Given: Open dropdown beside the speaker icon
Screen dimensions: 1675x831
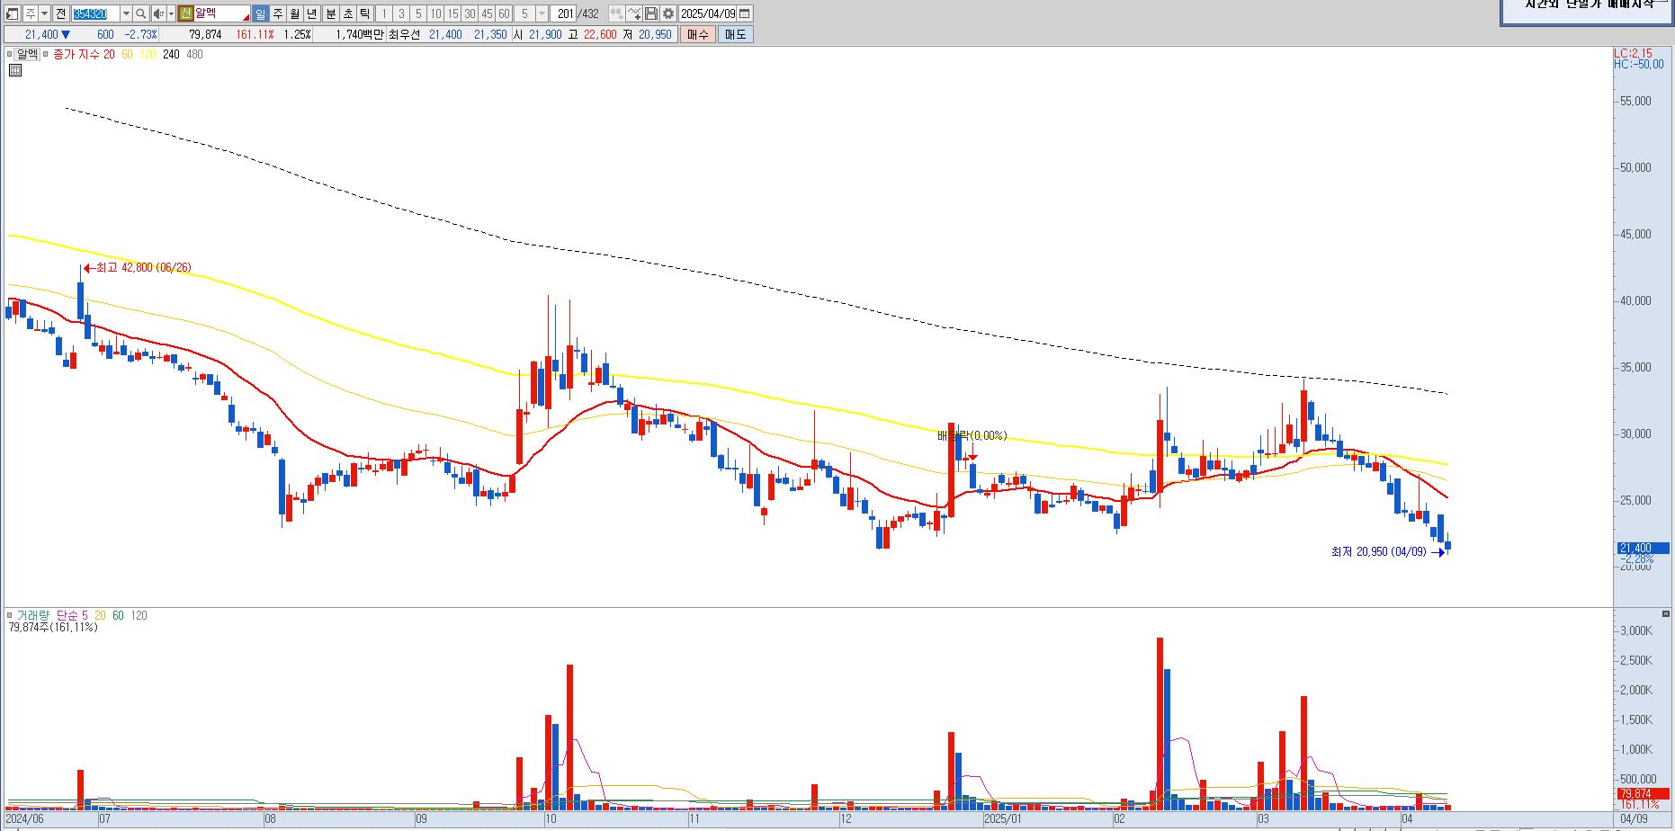Looking at the screenshot, I should [x=171, y=13].
